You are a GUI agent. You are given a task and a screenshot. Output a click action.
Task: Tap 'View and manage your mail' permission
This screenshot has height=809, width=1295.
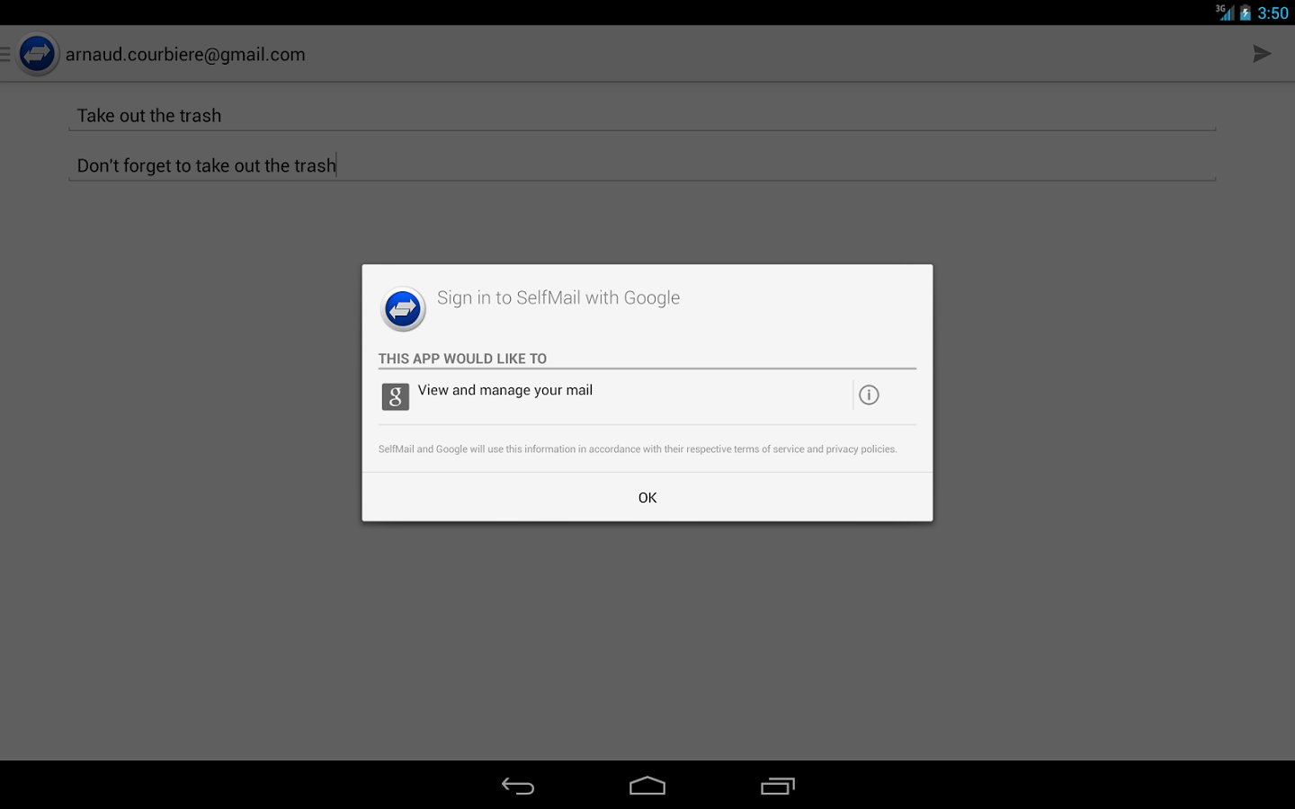tap(505, 390)
